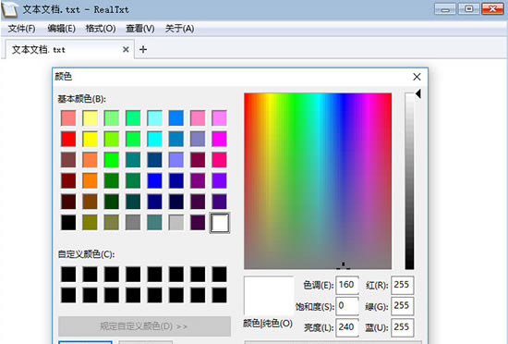508x344 pixels.
Task: Click the 饱和度(S) input field showing 0
Action: tap(347, 306)
